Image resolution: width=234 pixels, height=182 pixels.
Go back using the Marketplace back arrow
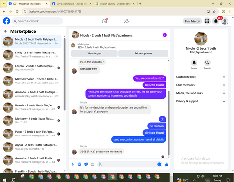[6, 31]
